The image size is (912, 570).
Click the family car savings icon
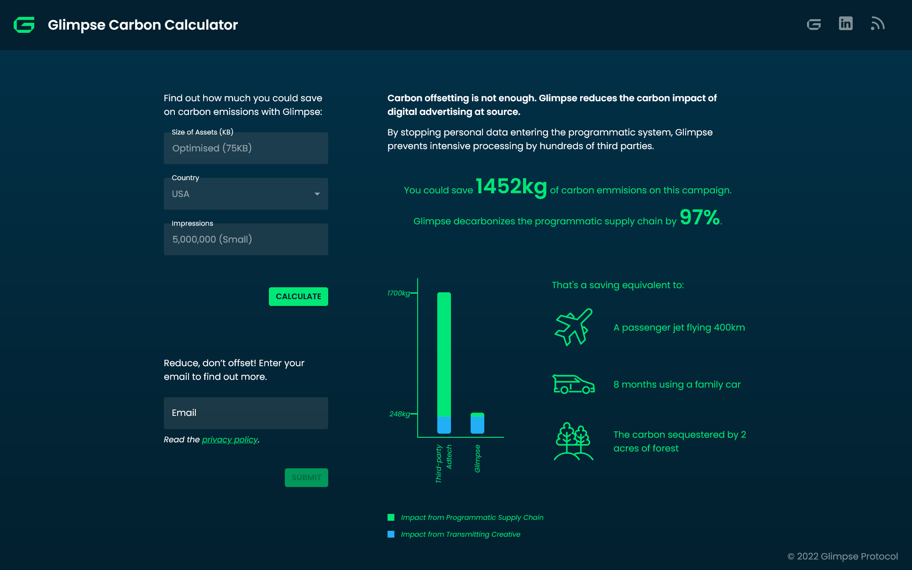[573, 383]
